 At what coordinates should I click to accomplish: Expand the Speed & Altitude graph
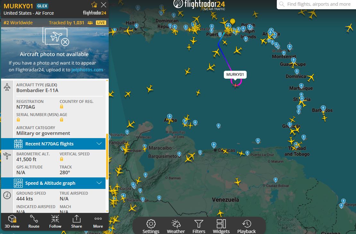click(53, 183)
